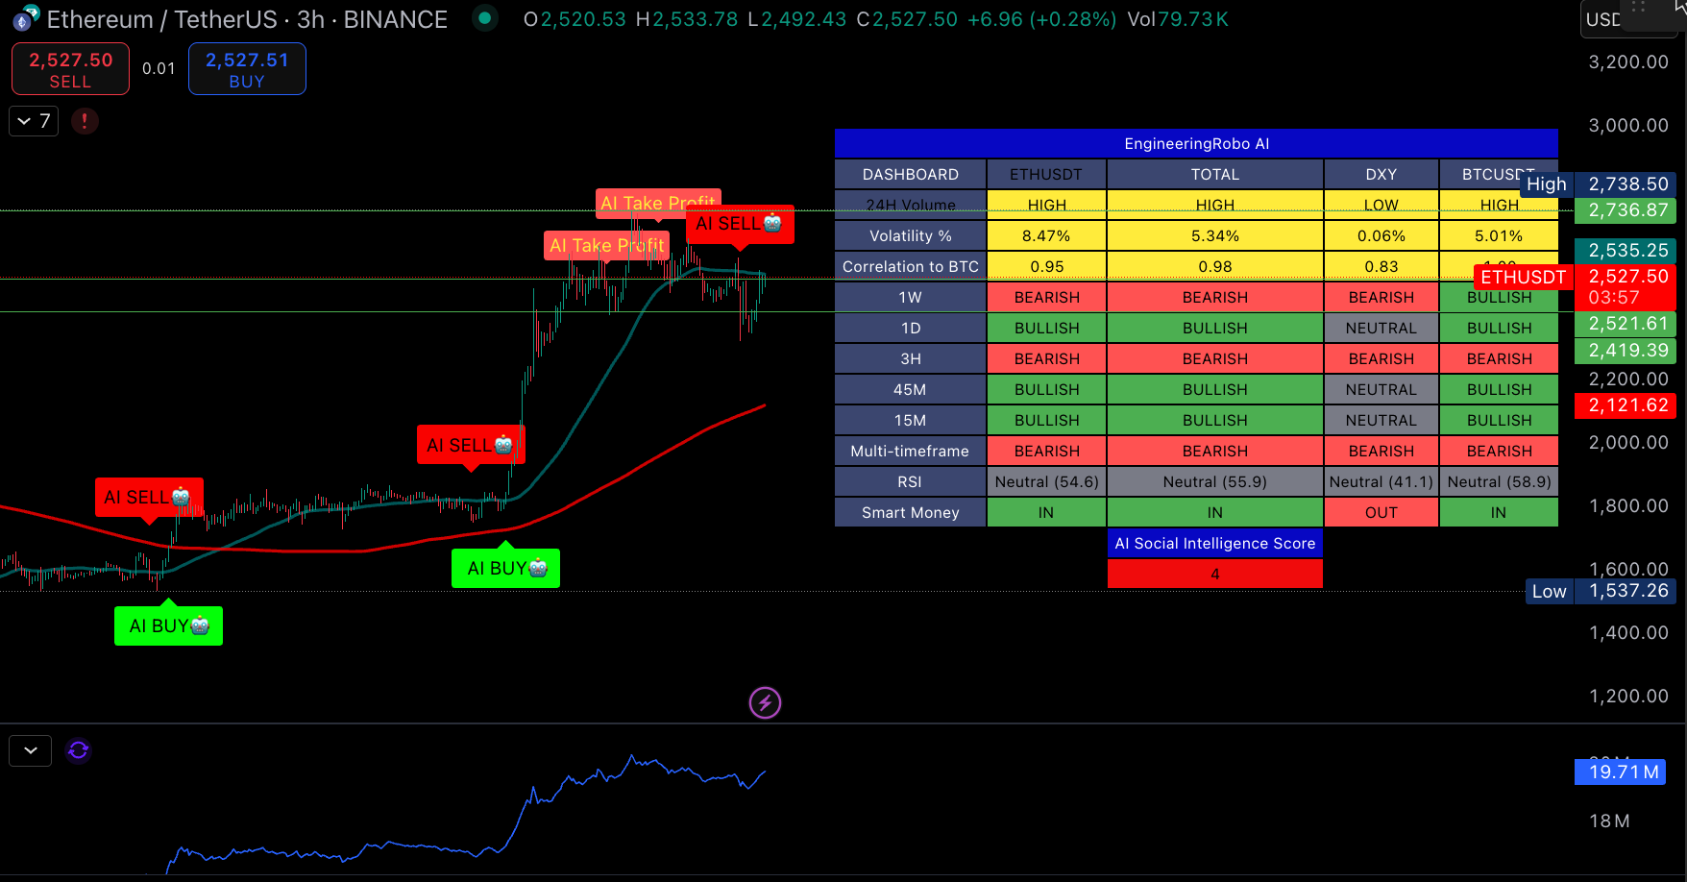The height and width of the screenshot is (882, 1687).
Task: Expand the lower pane legend chevron
Action: point(31,750)
